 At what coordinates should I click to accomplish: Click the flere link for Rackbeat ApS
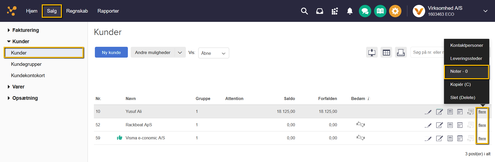482,125
